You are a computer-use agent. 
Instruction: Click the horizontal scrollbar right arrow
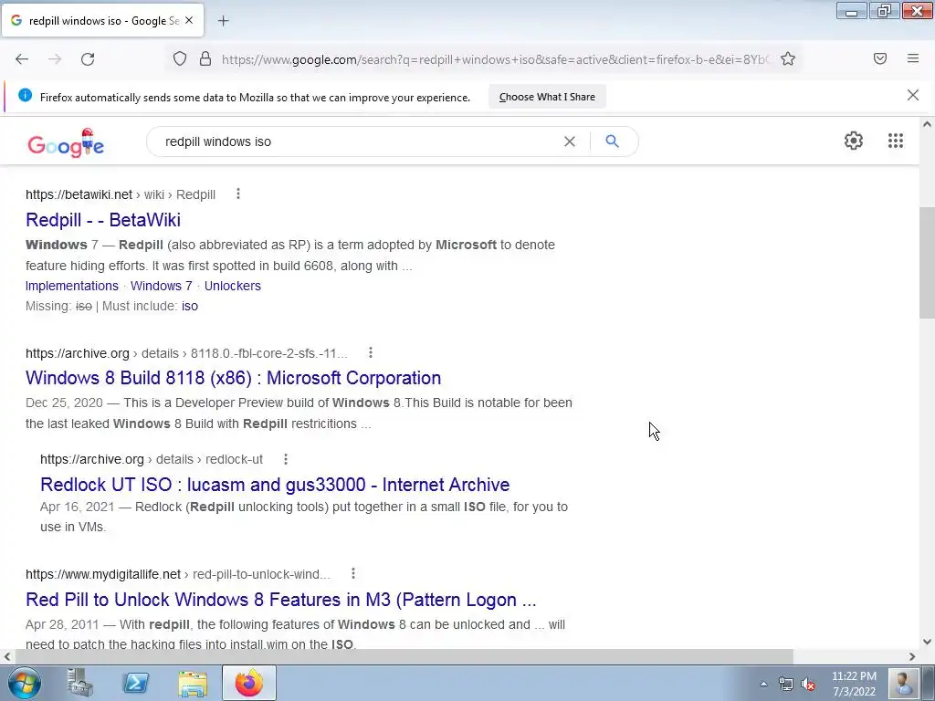pyautogui.click(x=912, y=656)
